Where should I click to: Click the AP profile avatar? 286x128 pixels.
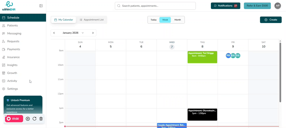[278, 6]
